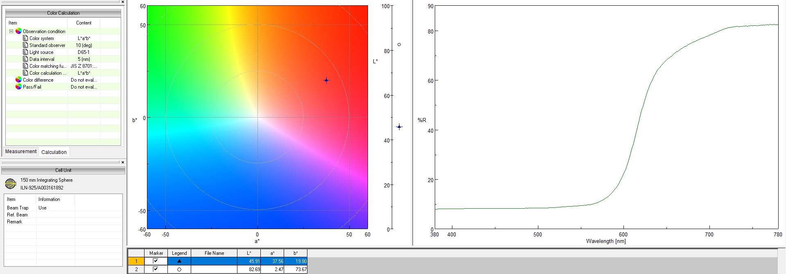Click the Beam Trap row in Cell Unit

click(x=63, y=207)
